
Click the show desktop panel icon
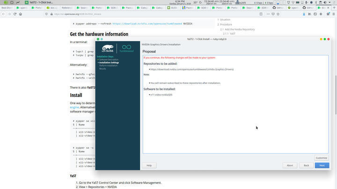tap(12, 2)
